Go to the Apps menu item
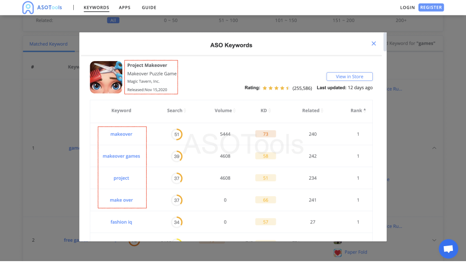The image size is (466, 265). click(125, 8)
